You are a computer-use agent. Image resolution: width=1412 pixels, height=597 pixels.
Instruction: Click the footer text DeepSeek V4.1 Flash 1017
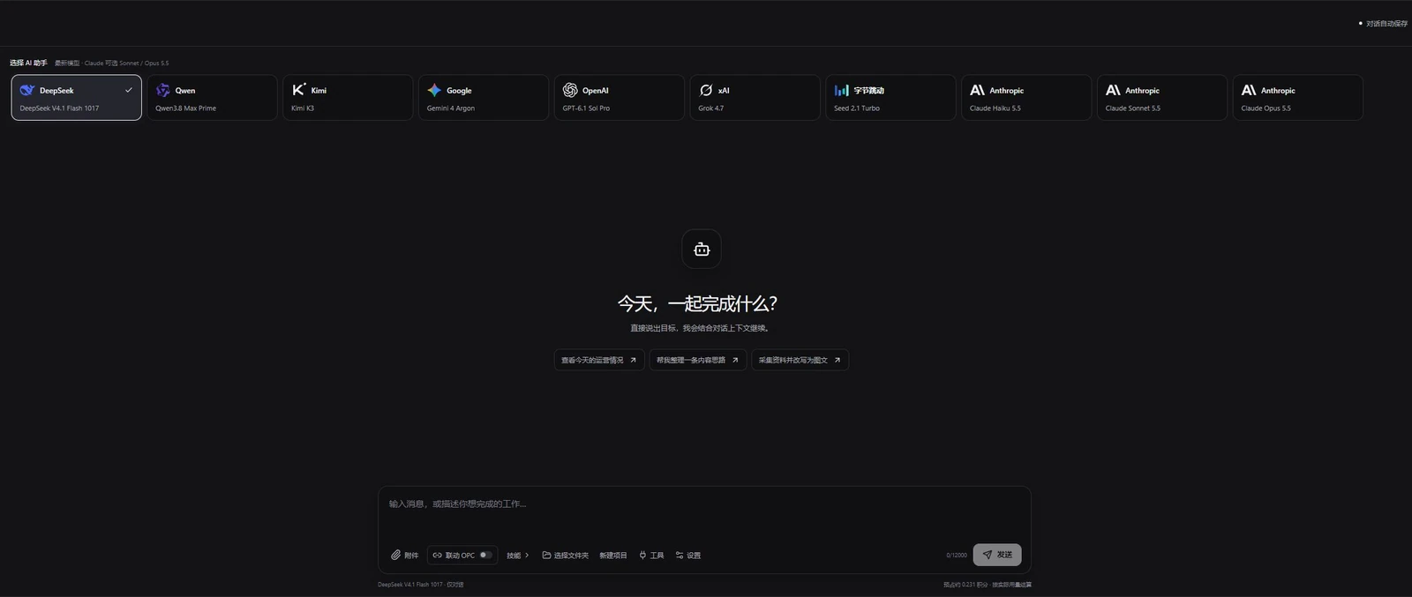tap(410, 585)
